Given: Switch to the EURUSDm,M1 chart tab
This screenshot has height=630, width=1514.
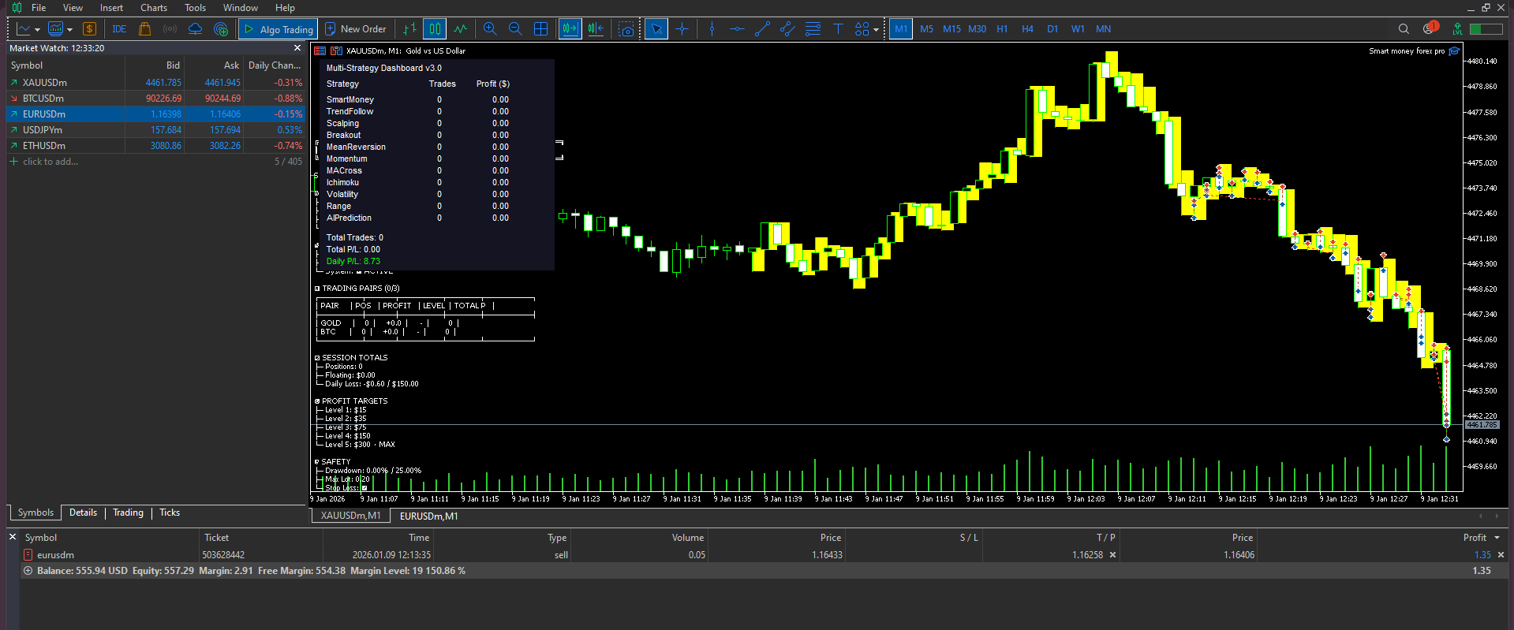Looking at the screenshot, I should tap(428, 516).
